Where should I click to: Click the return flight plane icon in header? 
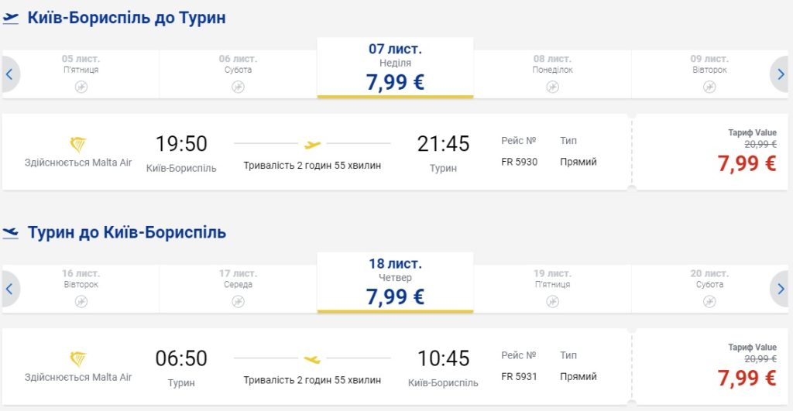point(10,232)
